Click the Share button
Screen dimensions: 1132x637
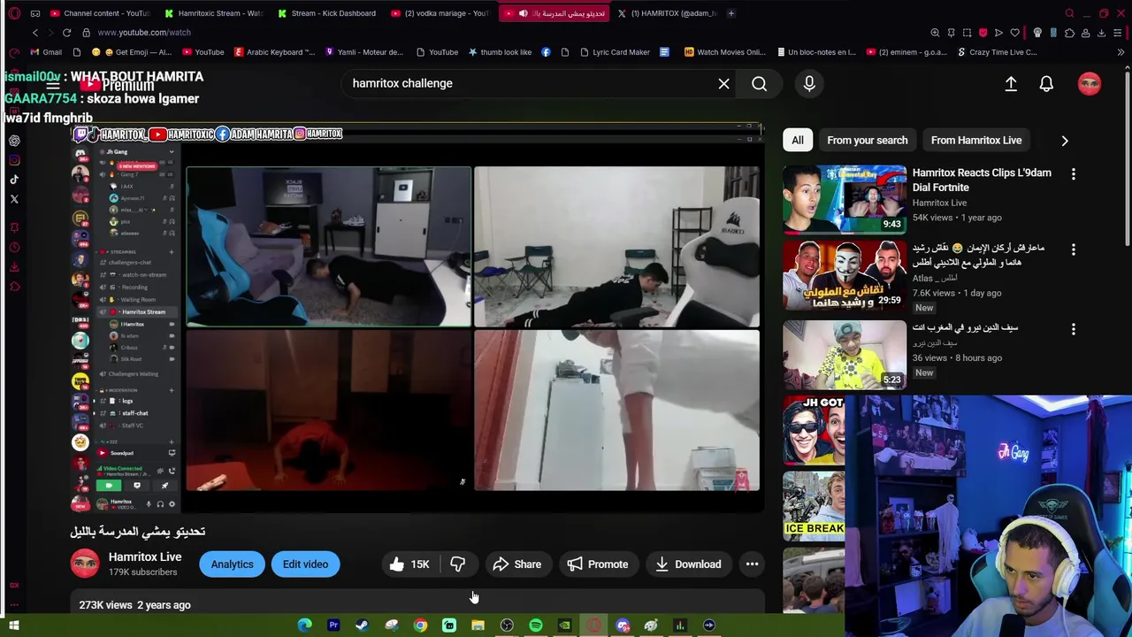point(517,564)
